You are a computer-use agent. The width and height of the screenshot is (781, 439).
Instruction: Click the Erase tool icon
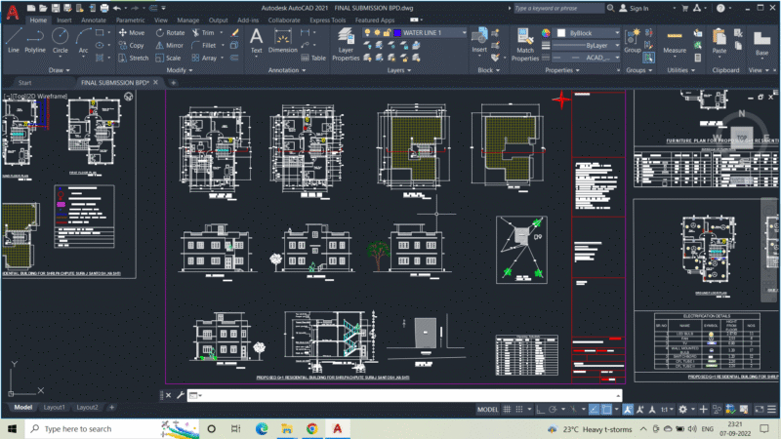(x=234, y=32)
